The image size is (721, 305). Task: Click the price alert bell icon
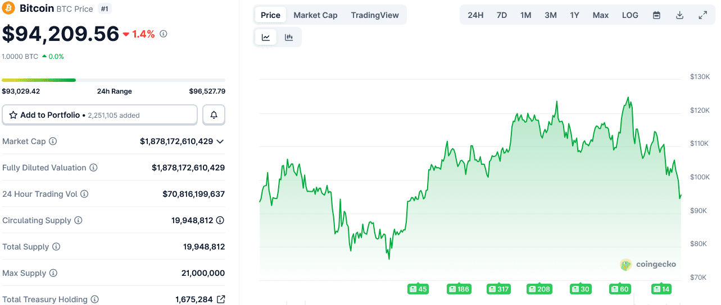[x=214, y=115]
